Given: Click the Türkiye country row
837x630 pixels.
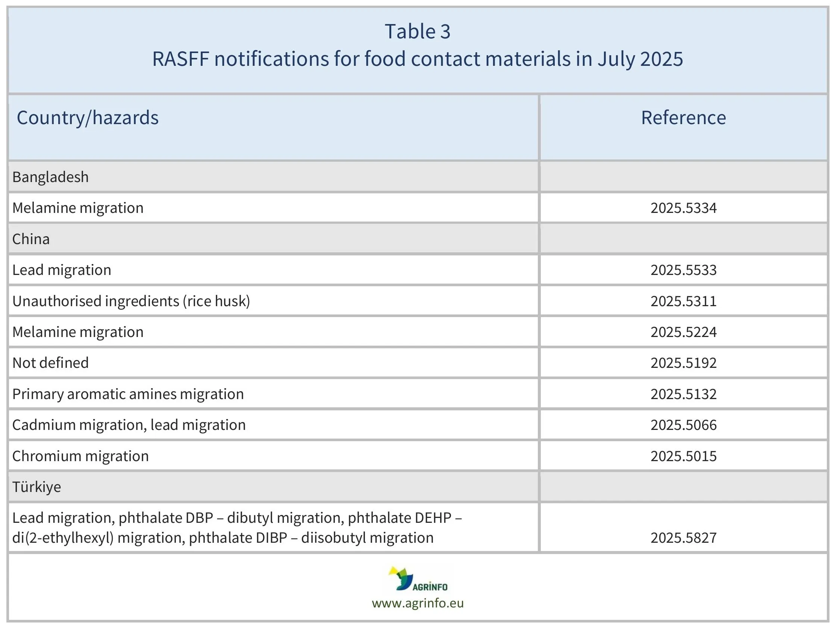Looking at the screenshot, I should pyautogui.click(x=37, y=487).
